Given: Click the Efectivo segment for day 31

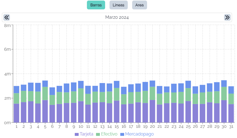Looking at the screenshot, I should tap(231, 99).
